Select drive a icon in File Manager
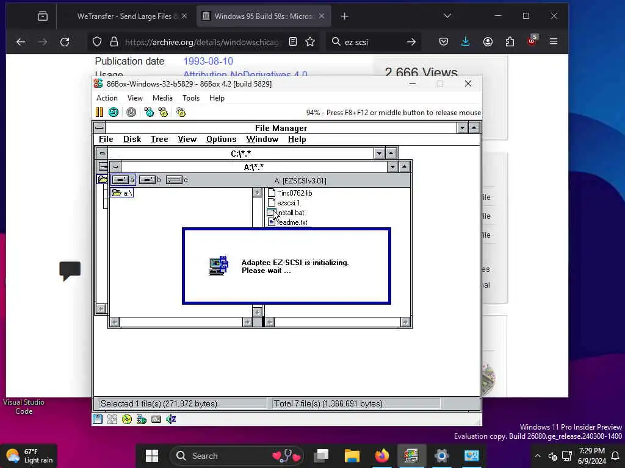 pos(123,180)
